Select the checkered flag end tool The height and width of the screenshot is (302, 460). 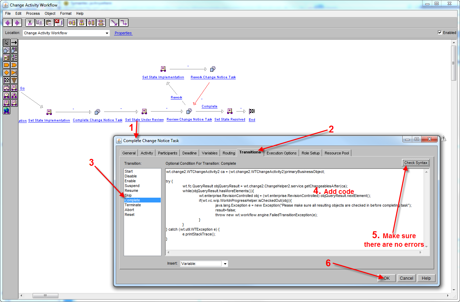pos(7,80)
